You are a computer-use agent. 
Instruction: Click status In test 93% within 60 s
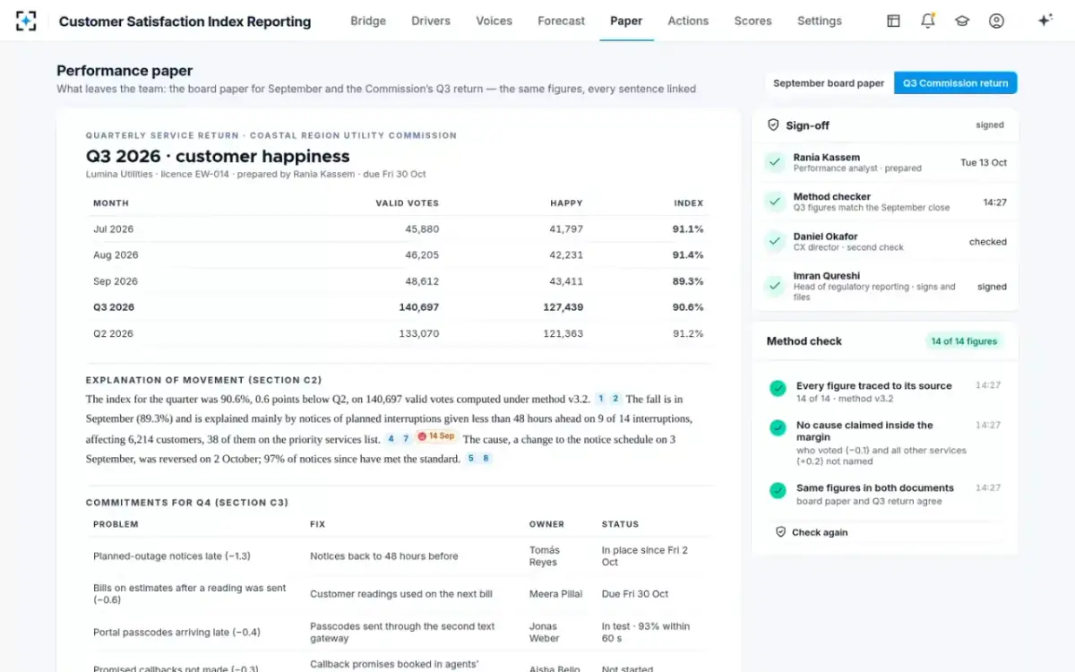(x=646, y=633)
